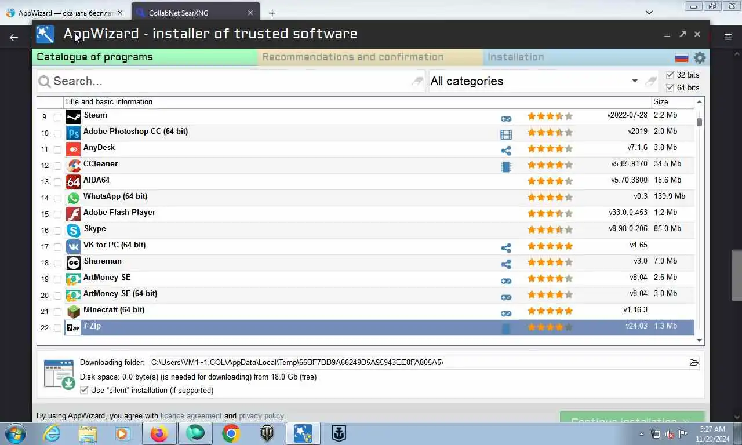Tick the CCleaner checkbox
The width and height of the screenshot is (742, 445).
(57, 166)
